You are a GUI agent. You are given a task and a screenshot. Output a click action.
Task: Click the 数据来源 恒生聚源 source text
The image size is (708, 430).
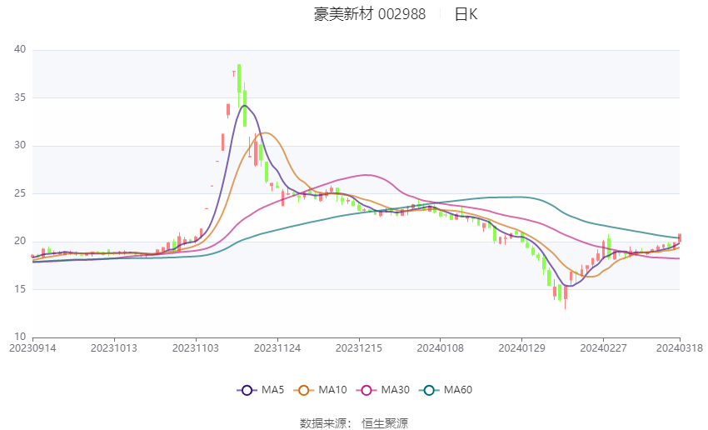point(354,423)
